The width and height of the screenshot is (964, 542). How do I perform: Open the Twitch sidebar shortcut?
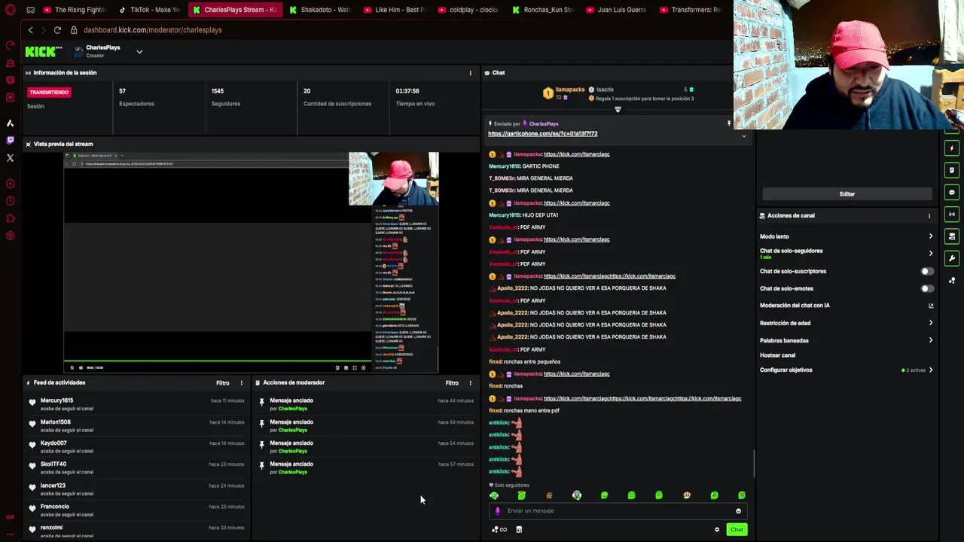point(10,140)
